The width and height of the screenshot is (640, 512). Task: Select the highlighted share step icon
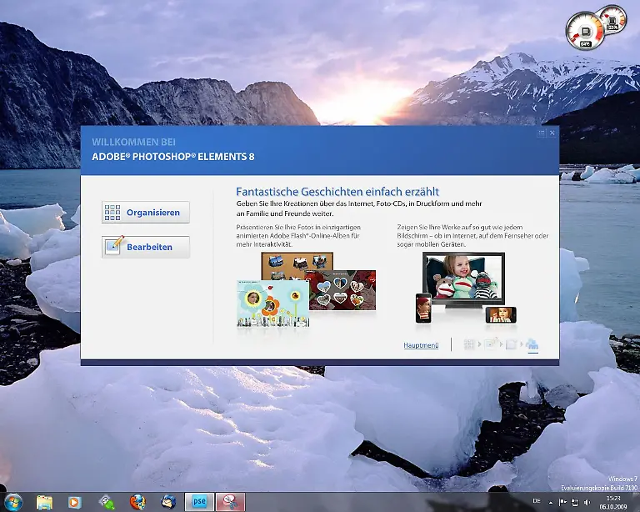532,344
